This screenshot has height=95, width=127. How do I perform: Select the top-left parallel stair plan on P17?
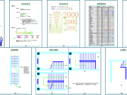pos(52,61)
